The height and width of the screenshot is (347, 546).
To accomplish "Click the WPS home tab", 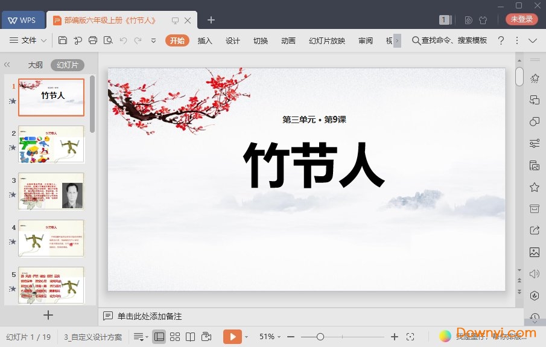I will [23, 20].
